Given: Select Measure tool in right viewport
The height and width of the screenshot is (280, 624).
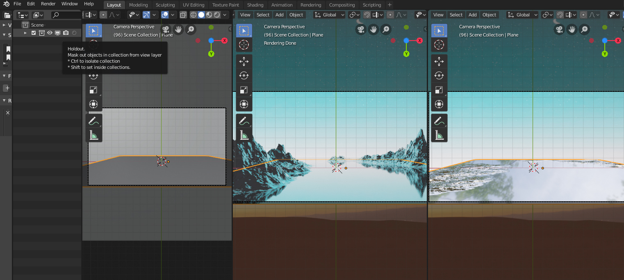Looking at the screenshot, I should click(x=439, y=135).
